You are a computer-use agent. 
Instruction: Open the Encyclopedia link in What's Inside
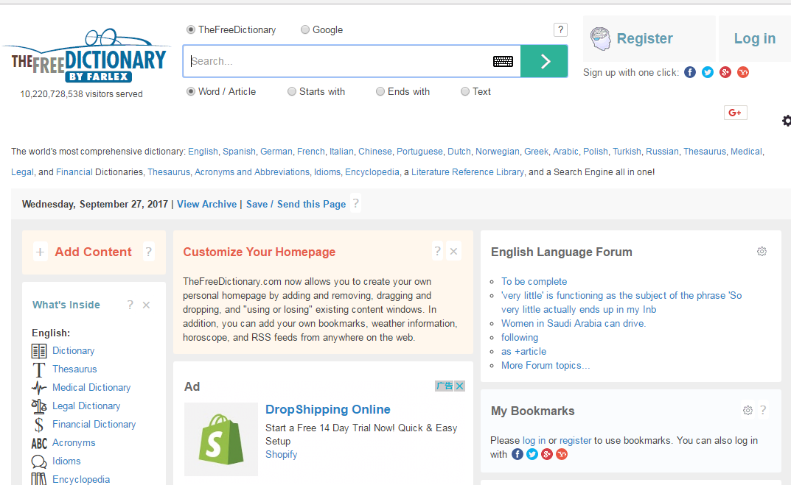tap(81, 479)
